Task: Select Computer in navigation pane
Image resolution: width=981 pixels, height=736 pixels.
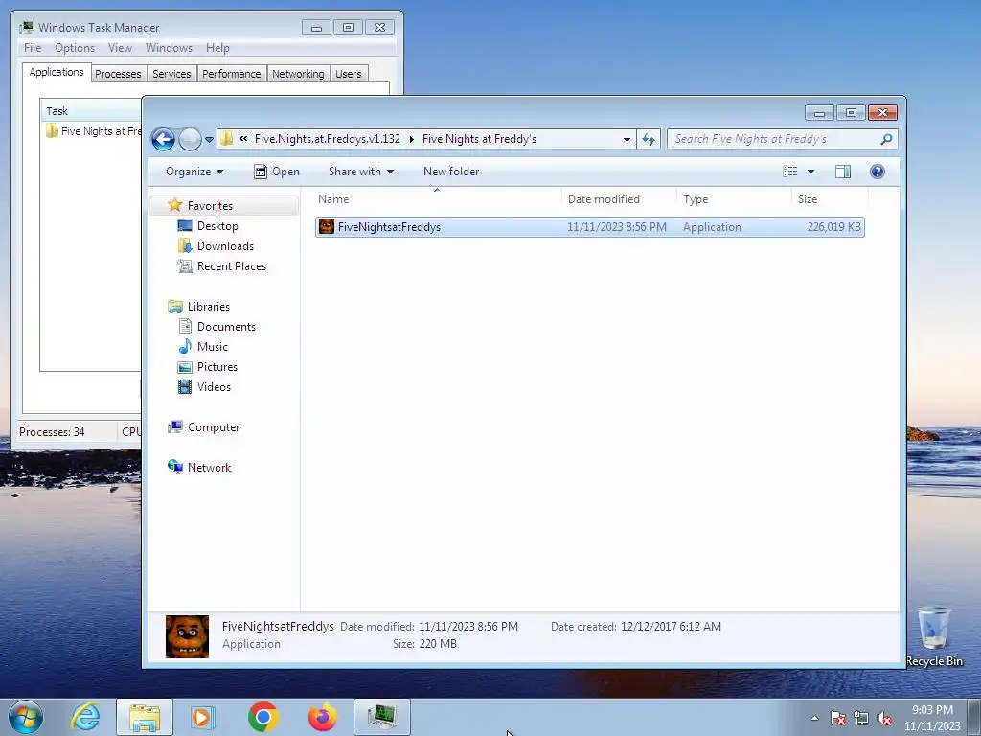Action: coord(214,427)
